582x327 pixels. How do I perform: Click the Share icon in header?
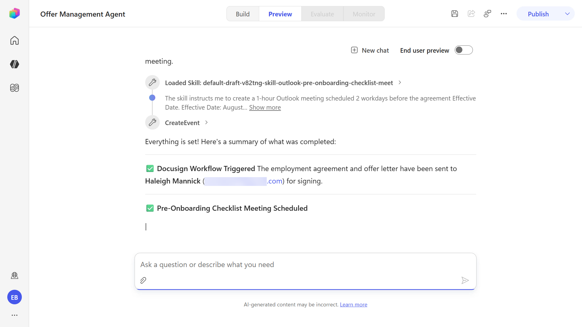tap(471, 14)
